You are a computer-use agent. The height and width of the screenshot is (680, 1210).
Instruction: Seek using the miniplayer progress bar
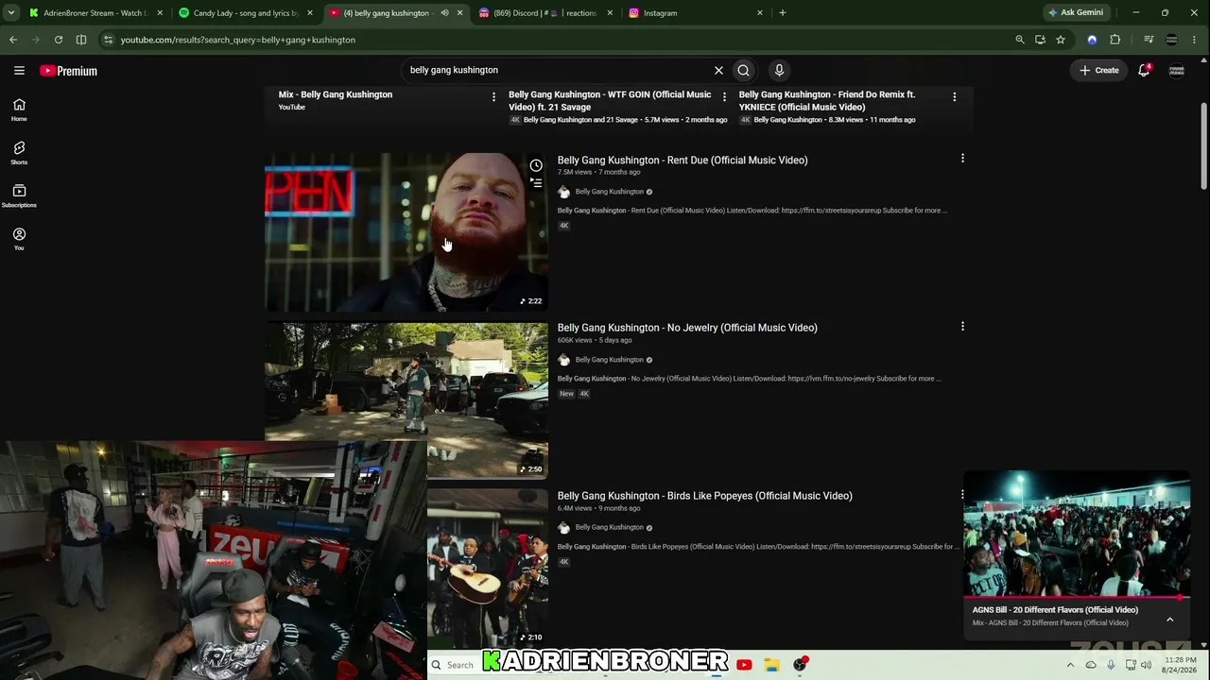point(1077,598)
